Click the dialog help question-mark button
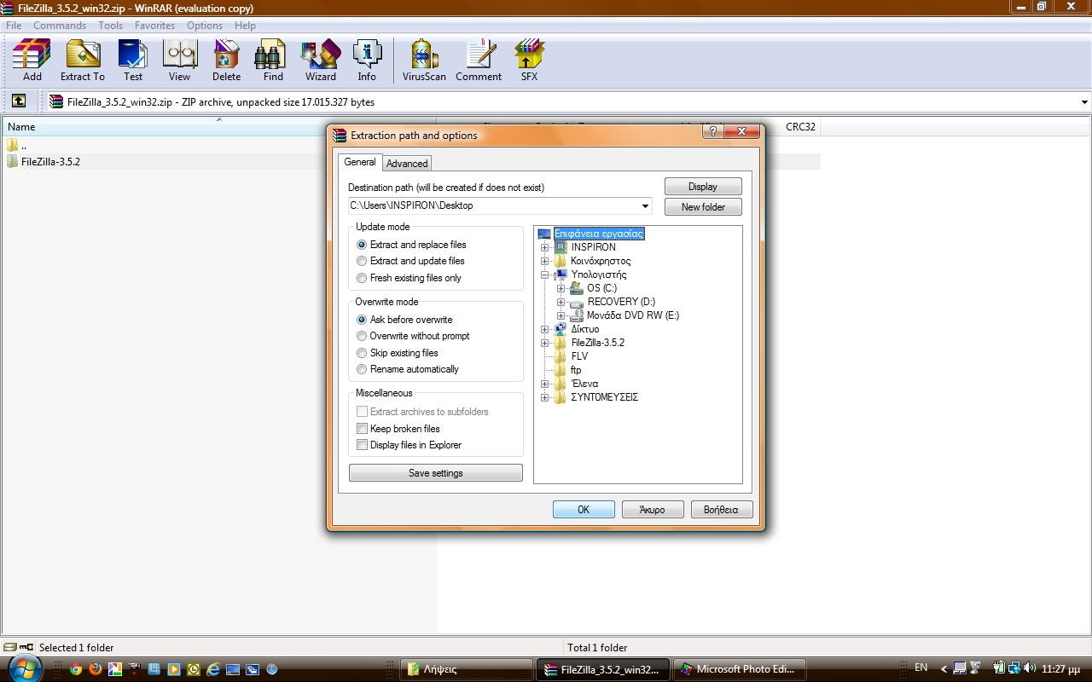Screen dimensions: 1092x682 (713, 132)
